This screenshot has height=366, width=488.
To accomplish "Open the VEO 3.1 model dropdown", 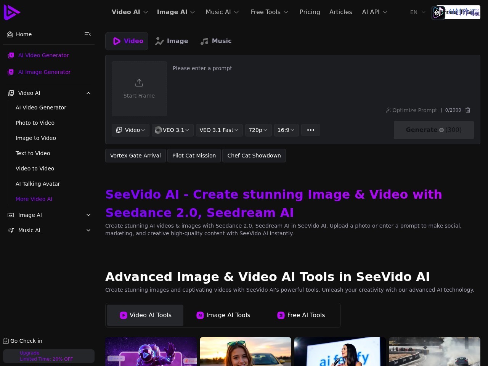I will click(x=173, y=130).
